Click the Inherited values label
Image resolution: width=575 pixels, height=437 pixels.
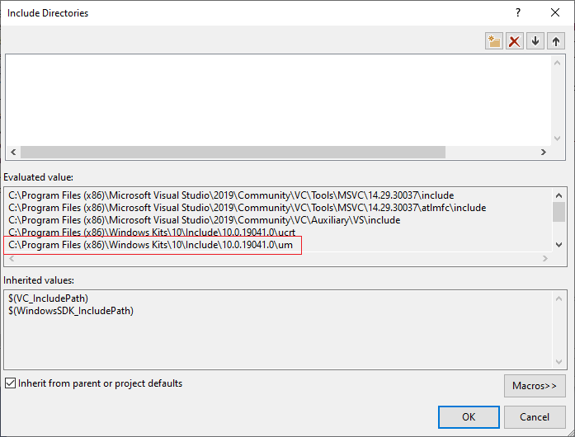coord(39,280)
